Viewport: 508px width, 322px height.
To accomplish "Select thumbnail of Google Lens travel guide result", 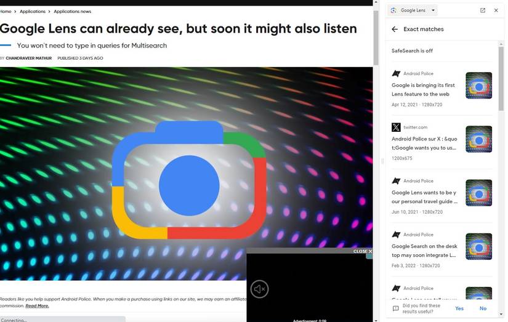I will [478, 193].
